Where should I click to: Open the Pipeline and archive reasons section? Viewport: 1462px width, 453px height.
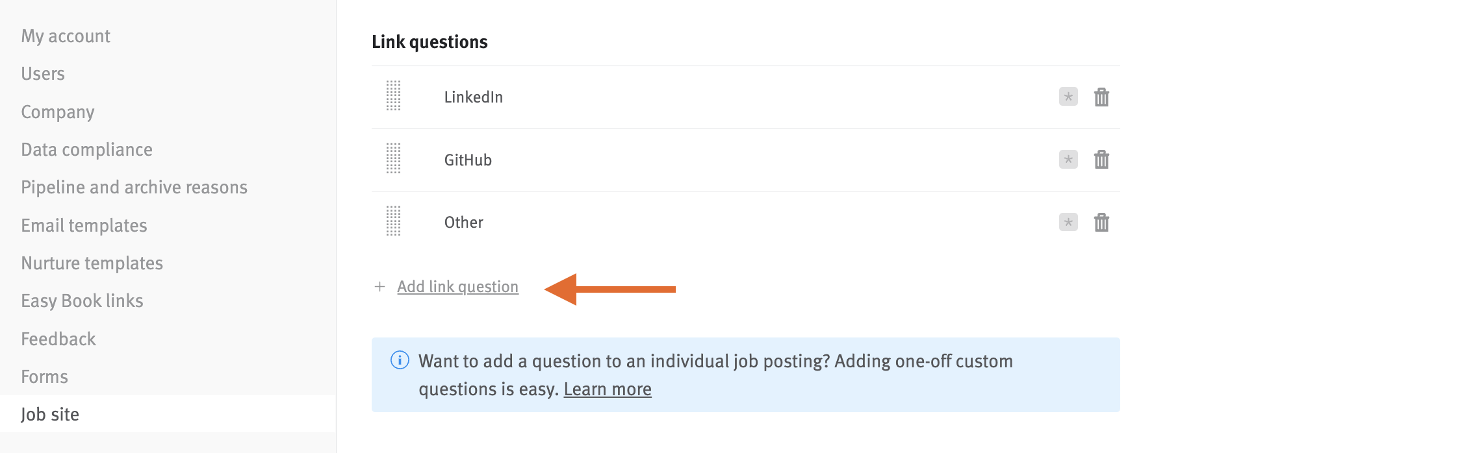[134, 187]
